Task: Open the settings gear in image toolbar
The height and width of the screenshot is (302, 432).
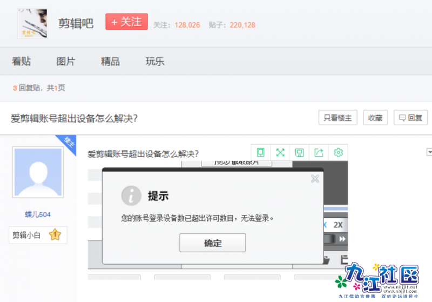Action: coord(338,152)
